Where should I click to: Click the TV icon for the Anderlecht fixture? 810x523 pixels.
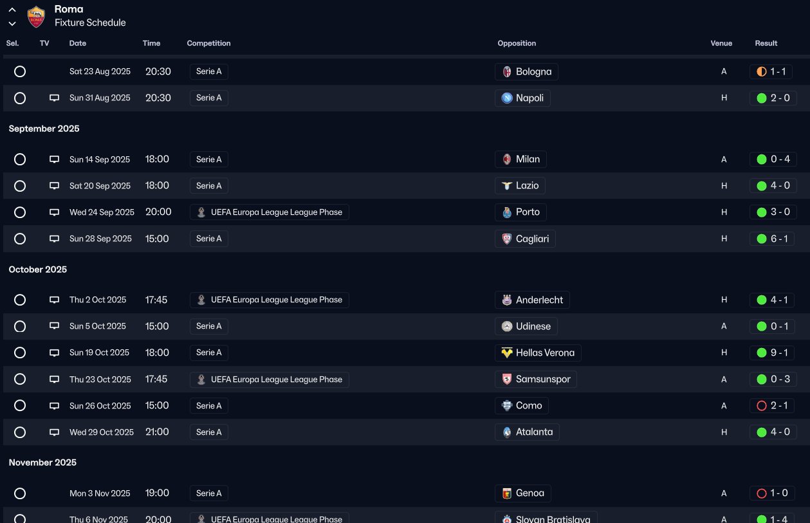click(54, 300)
